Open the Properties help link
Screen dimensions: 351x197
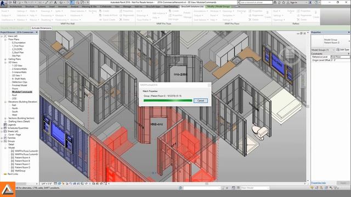pyautogui.click(x=318, y=183)
